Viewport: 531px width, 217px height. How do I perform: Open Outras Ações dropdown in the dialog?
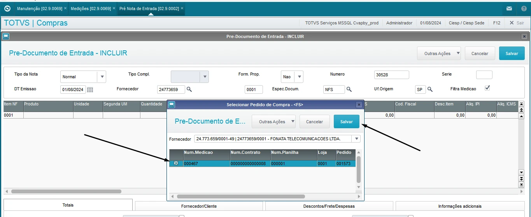(x=273, y=122)
